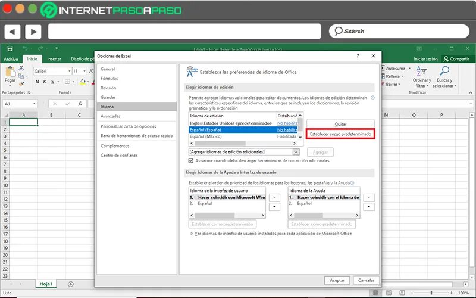Click the browser address bar

[184, 32]
